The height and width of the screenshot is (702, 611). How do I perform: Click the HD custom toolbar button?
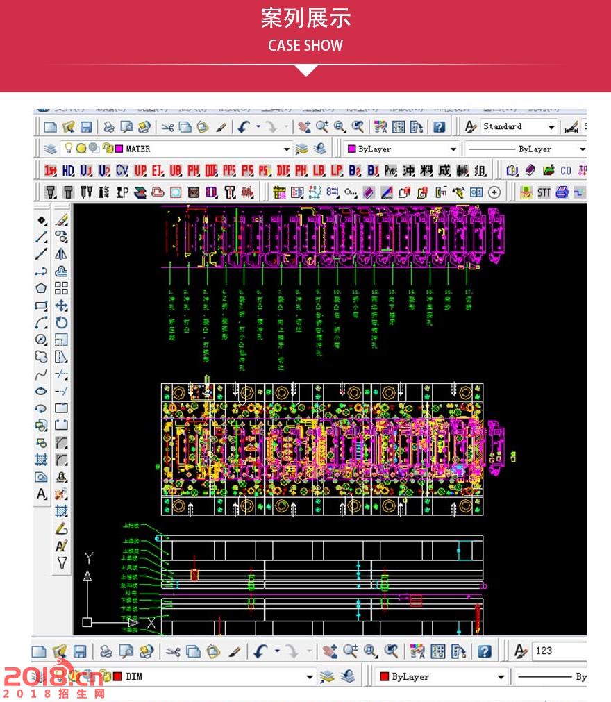coord(68,171)
